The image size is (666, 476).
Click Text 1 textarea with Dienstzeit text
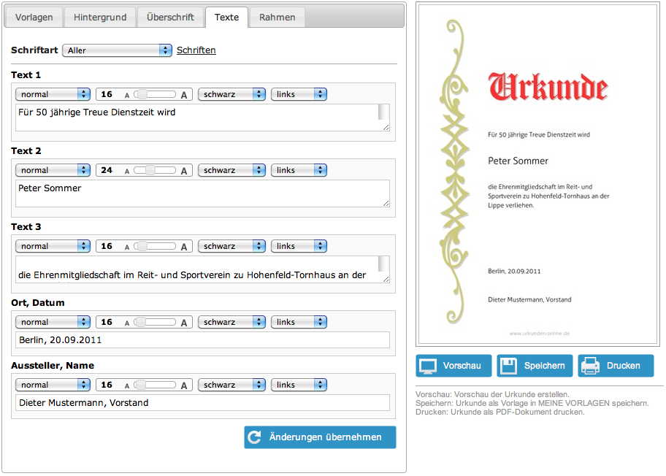click(x=202, y=118)
